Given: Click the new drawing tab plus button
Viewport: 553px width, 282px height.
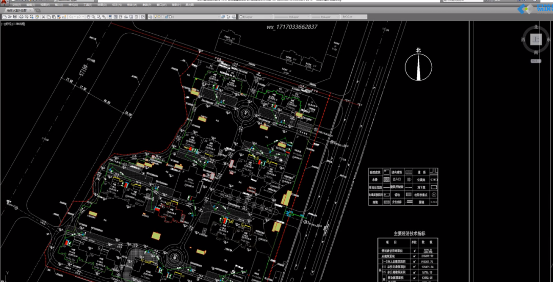Looking at the screenshot, I should click(x=38, y=11).
